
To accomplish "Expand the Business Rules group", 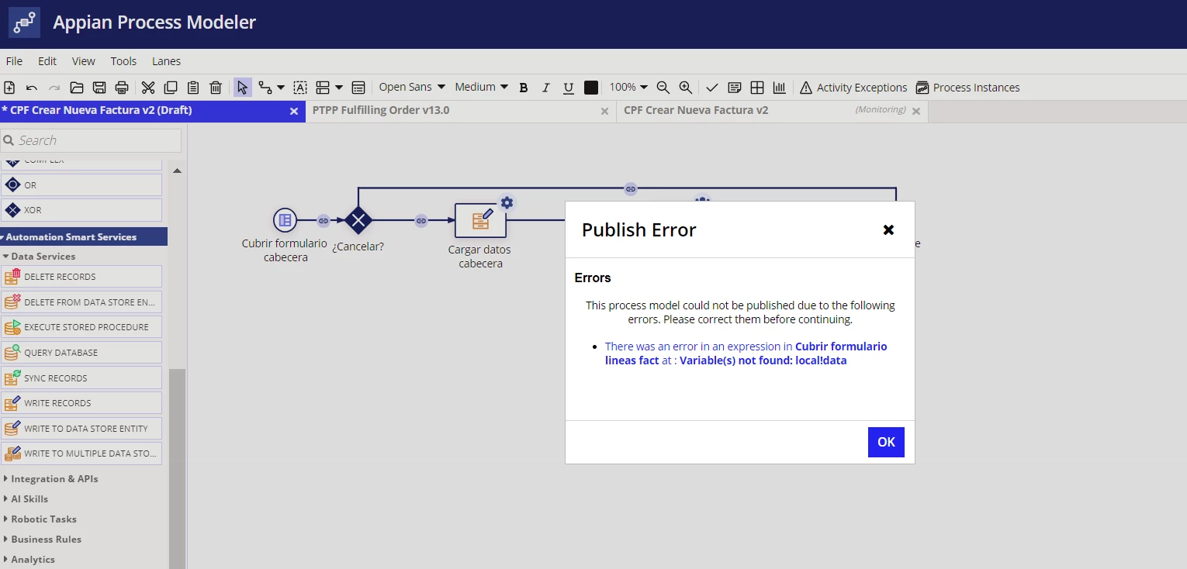I will 42,540.
